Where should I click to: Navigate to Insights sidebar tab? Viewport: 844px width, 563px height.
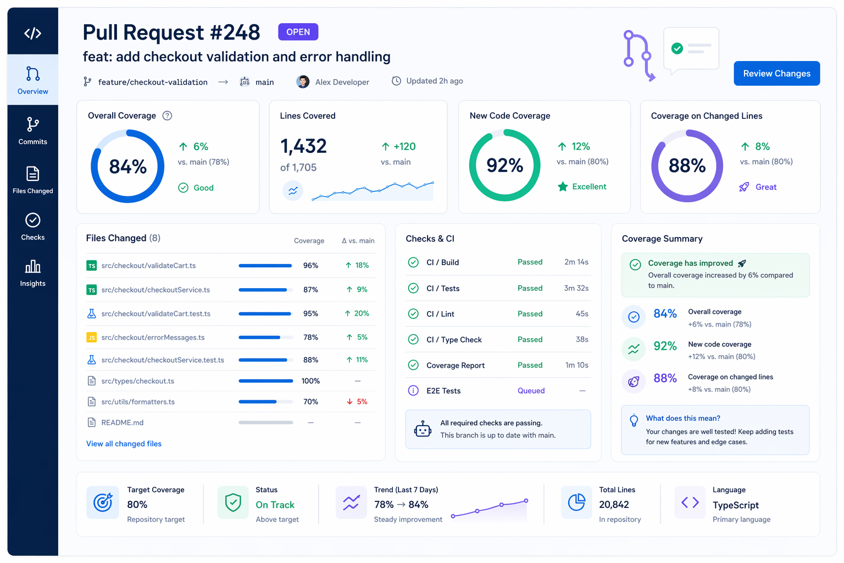pyautogui.click(x=32, y=273)
